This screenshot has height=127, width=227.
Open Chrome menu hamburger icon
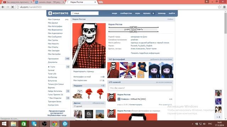(225, 7)
